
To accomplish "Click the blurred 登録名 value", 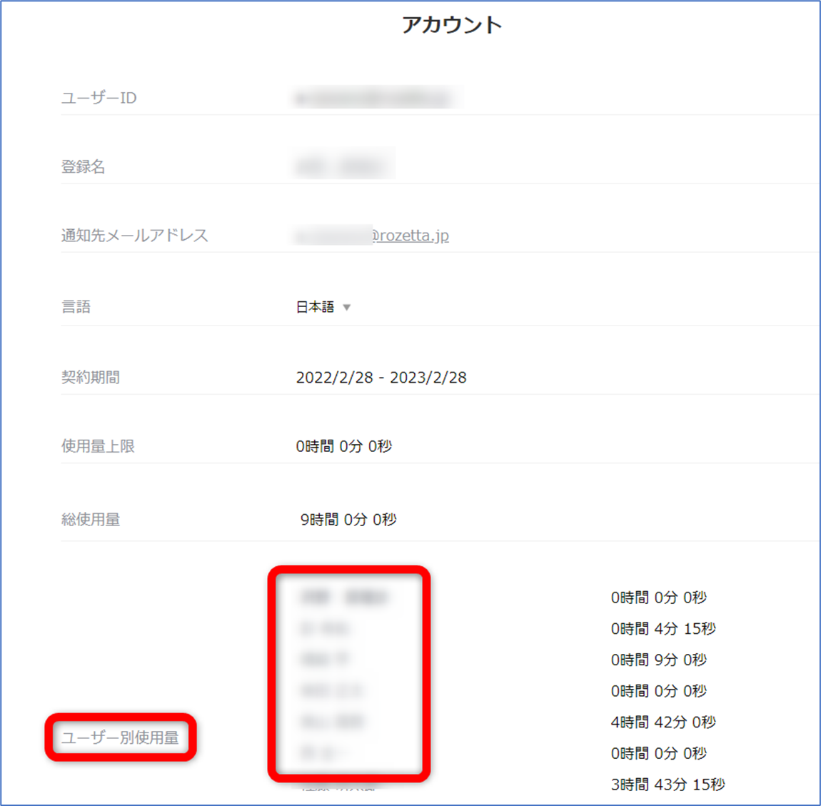I will pos(343,166).
